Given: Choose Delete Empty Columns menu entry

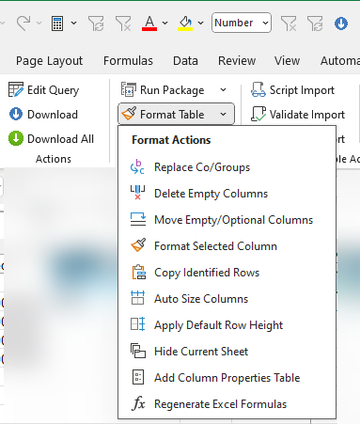Looking at the screenshot, I should [x=227, y=194].
